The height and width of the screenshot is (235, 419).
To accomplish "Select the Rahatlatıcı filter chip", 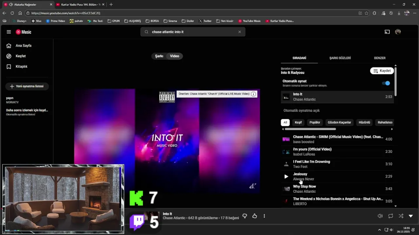I will (x=385, y=122).
